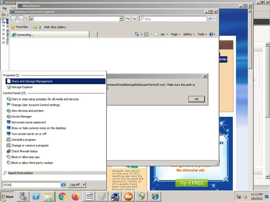This screenshot has width=270, height=202.
Task: Open Server Manager from taskbar
Action: 23,196
